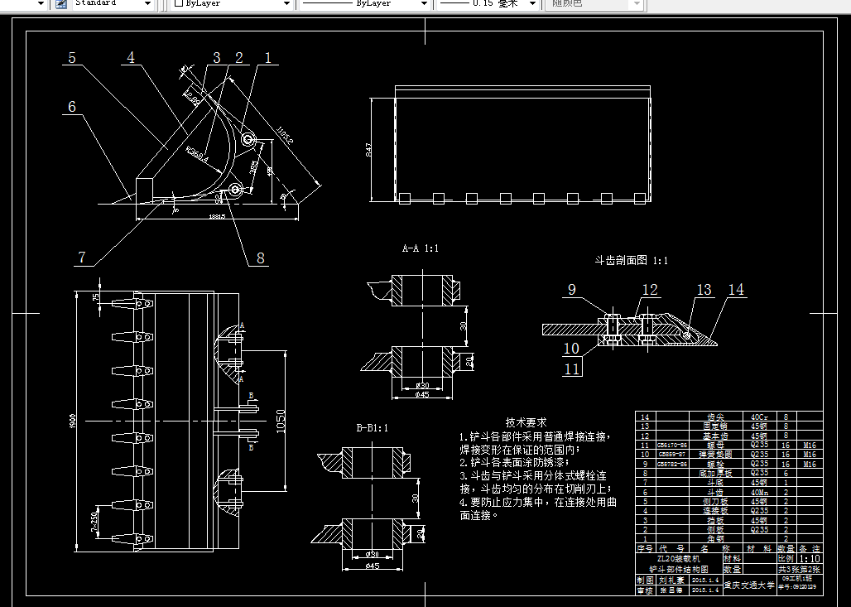The height and width of the screenshot is (607, 851).
Task: Click the 40Mn material cell in row 6
Action: click(759, 492)
